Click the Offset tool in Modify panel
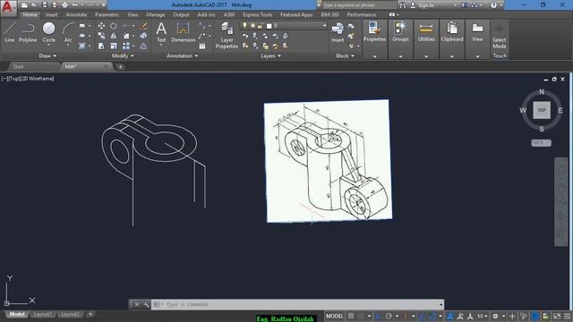 coord(143,46)
